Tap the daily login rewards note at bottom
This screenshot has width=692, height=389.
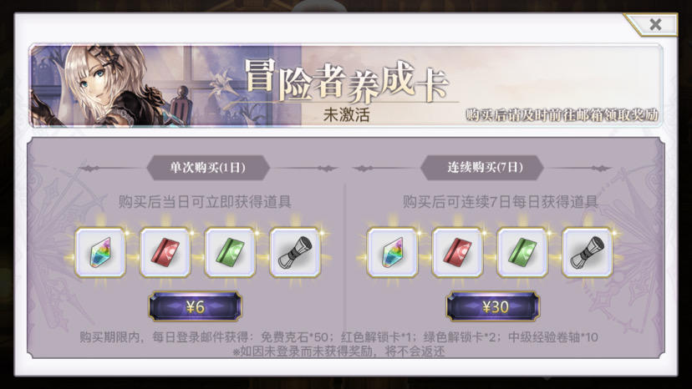[339, 344]
